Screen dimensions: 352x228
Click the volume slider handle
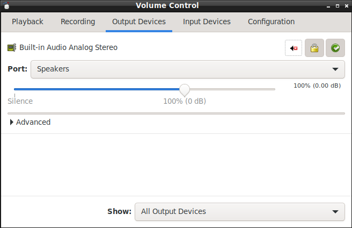(185, 89)
